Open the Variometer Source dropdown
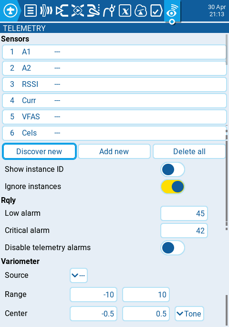This screenshot has width=229, height=327. tap(79, 275)
